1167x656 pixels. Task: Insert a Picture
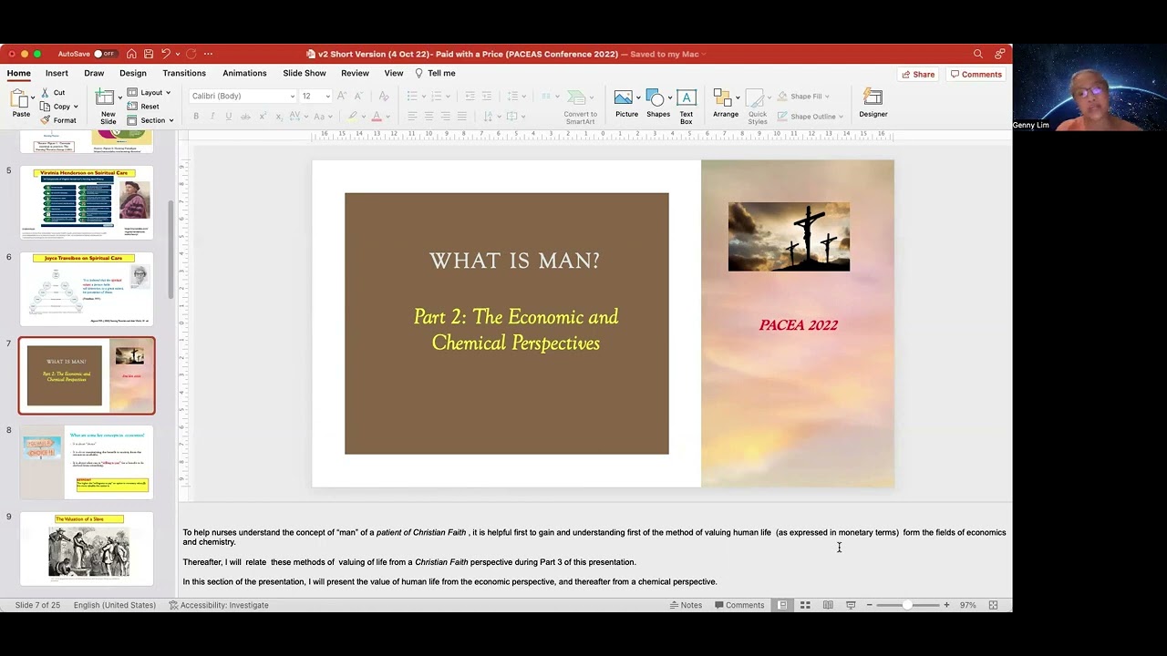tap(626, 103)
